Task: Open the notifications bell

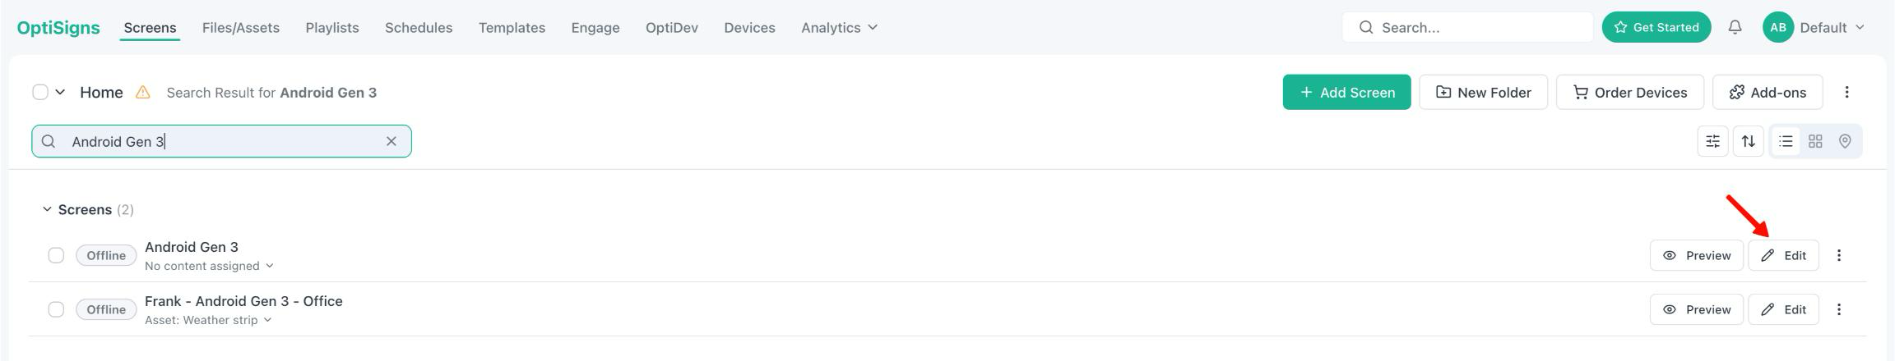Action: [1735, 27]
